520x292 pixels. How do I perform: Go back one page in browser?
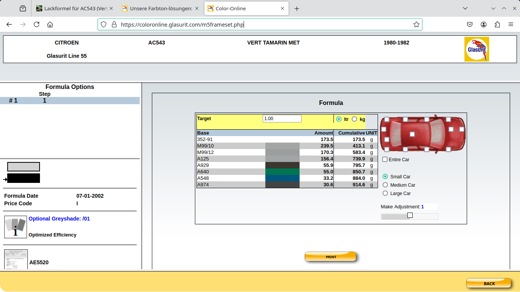[9, 24]
